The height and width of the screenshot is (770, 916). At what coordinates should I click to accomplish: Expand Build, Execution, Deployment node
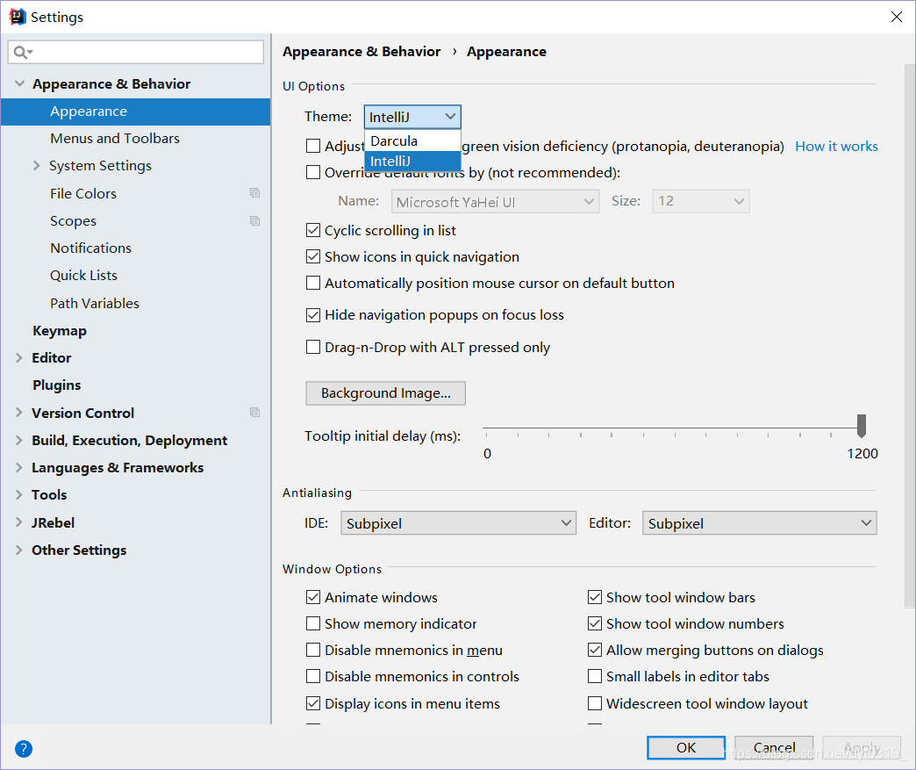click(x=18, y=440)
